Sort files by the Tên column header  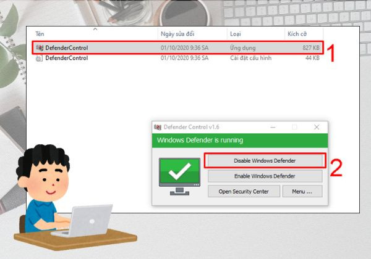40,34
